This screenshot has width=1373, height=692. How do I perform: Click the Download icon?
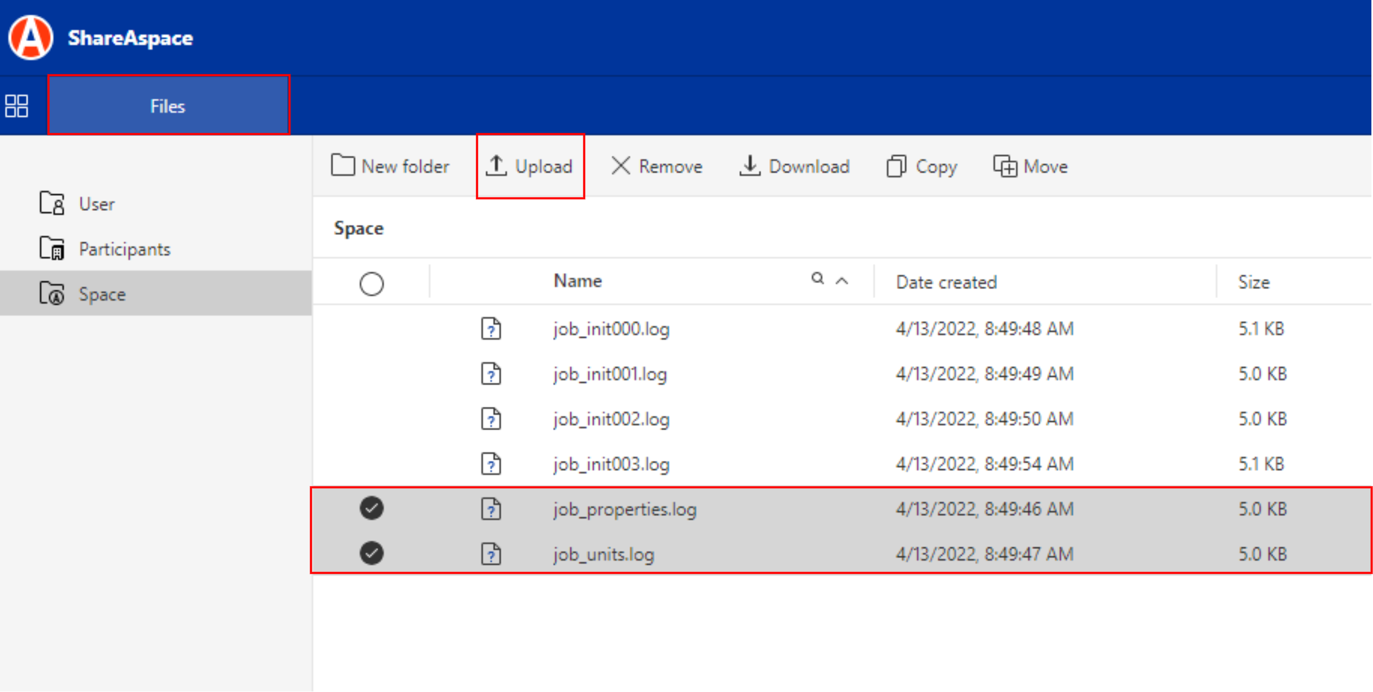pos(749,165)
